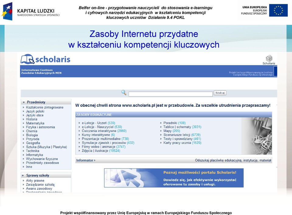
Task: Click the Sprawy szkoły section header
Action: (x=46, y=175)
